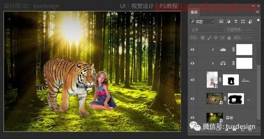Hide the Color Balance adjustment layer
The width and height of the screenshot is (264, 139).
(x=192, y=63)
